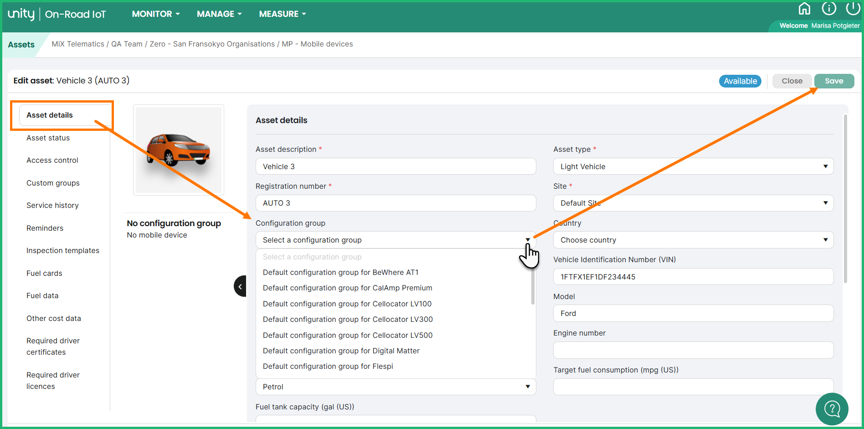Open the Asset status section

pos(48,138)
